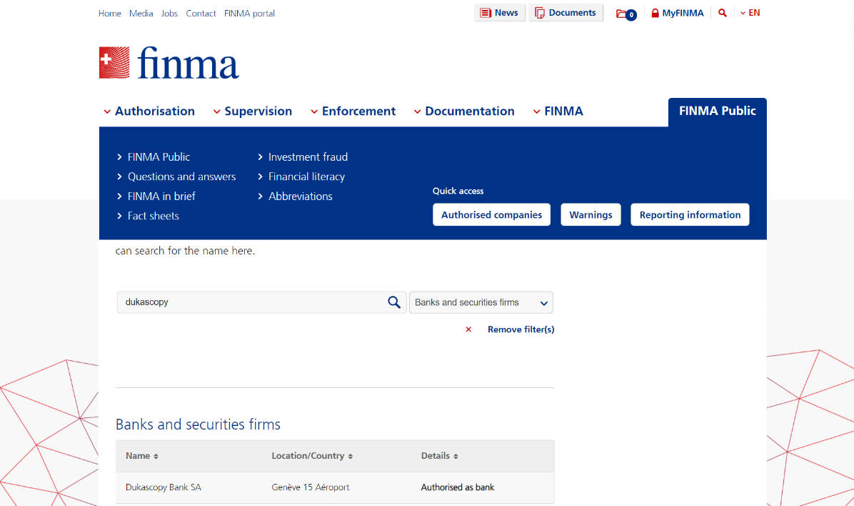Click Authorised companies quick access button
This screenshot has height=506, width=854.
click(491, 215)
